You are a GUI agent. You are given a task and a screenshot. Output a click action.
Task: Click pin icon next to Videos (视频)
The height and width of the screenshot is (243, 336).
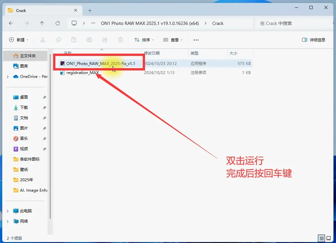pos(44,149)
